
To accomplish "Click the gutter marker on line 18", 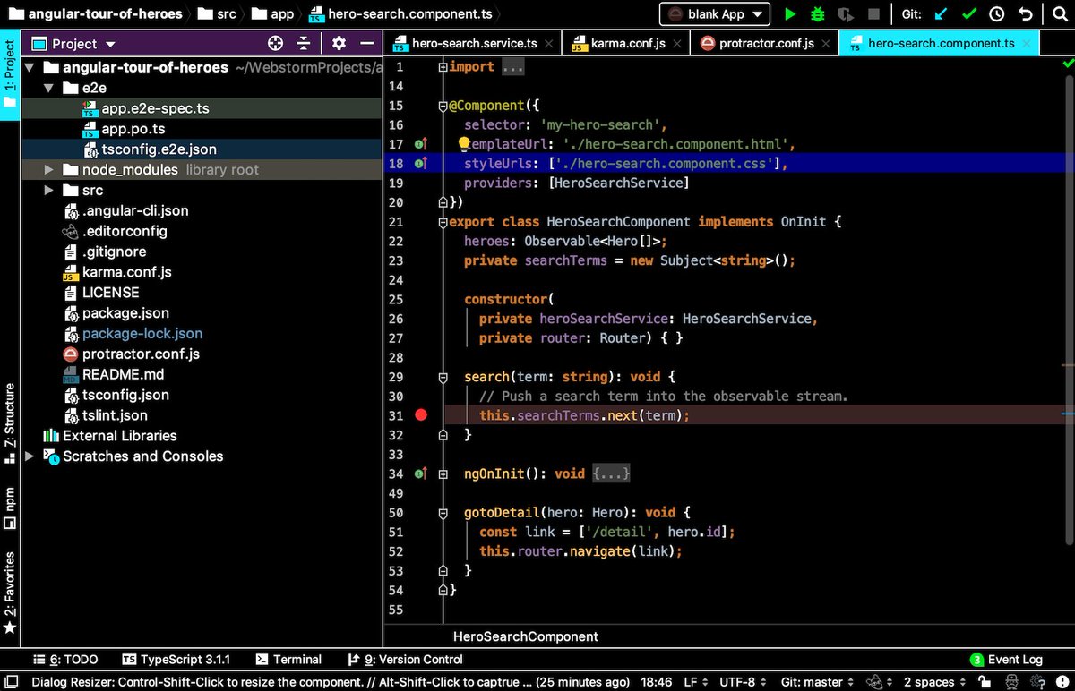I will pyautogui.click(x=421, y=164).
